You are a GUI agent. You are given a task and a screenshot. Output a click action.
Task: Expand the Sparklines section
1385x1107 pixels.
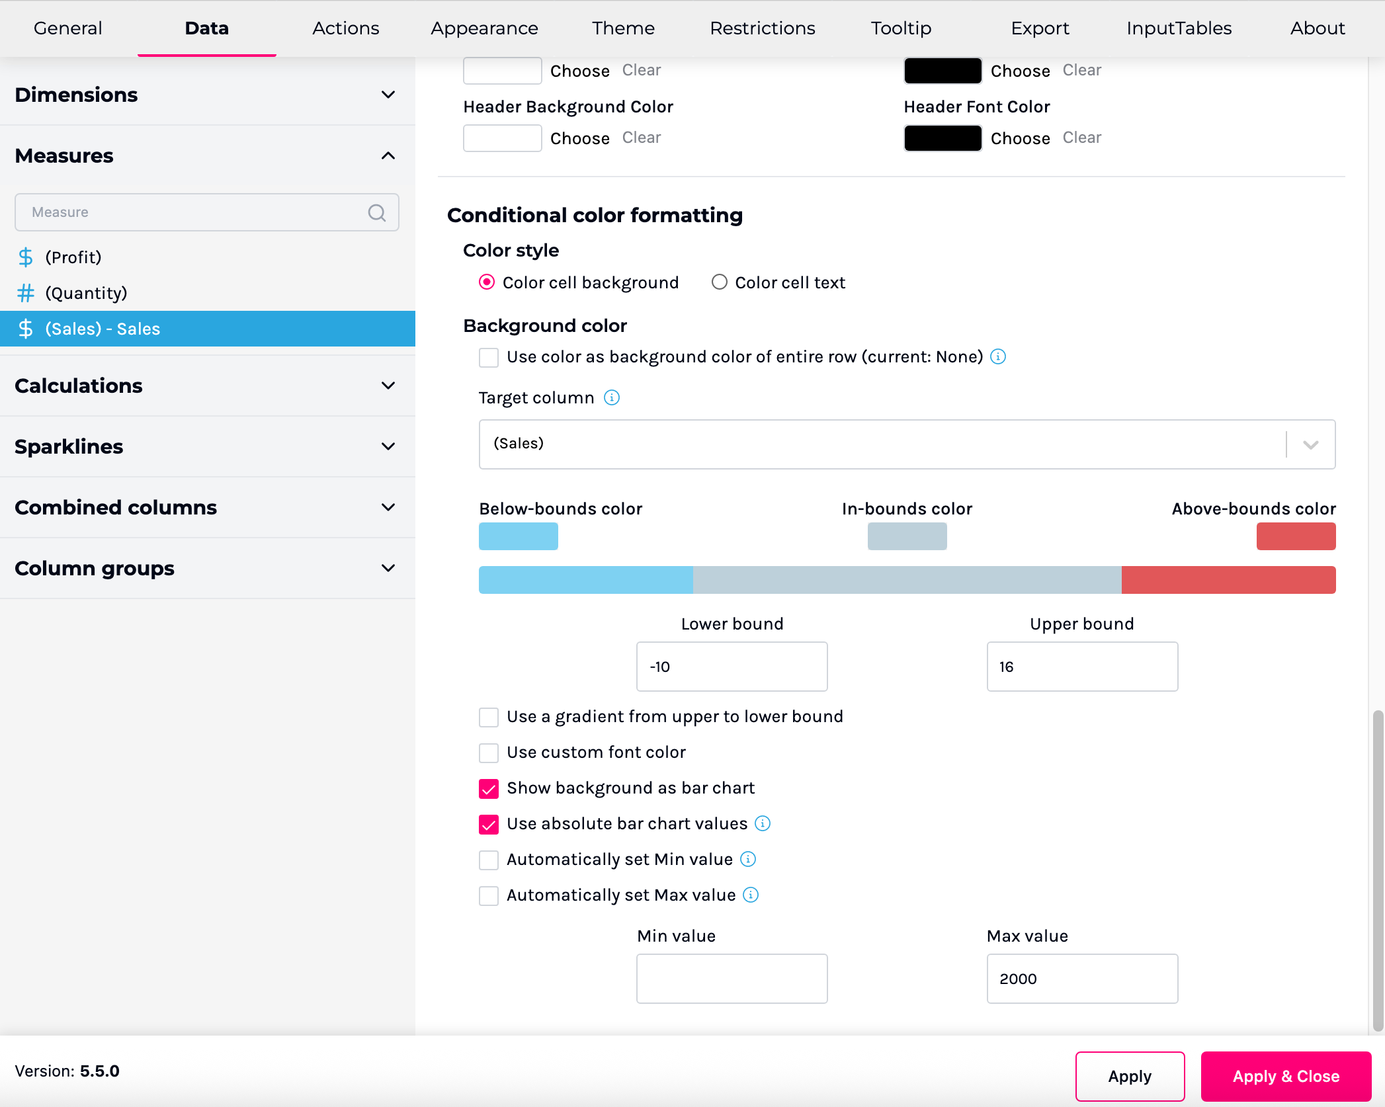point(388,446)
